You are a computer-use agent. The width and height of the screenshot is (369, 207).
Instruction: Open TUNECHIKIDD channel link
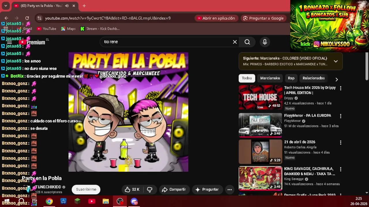coord(48,187)
